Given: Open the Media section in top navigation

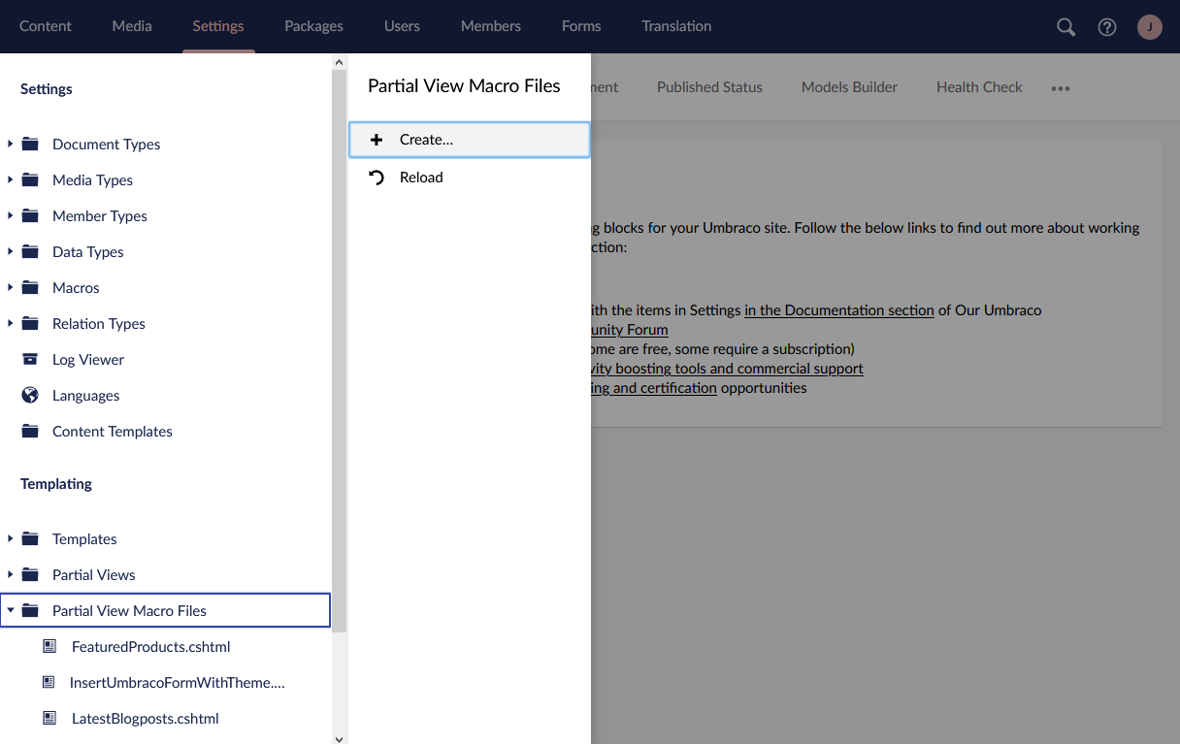Looking at the screenshot, I should (131, 26).
